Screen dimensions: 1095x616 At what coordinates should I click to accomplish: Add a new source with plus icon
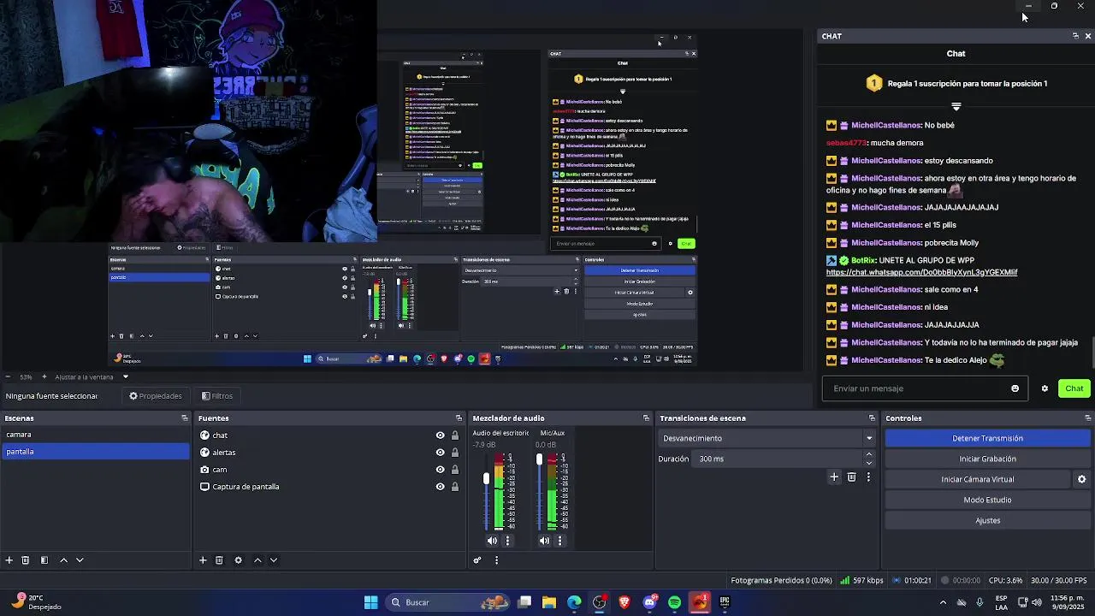(x=203, y=560)
